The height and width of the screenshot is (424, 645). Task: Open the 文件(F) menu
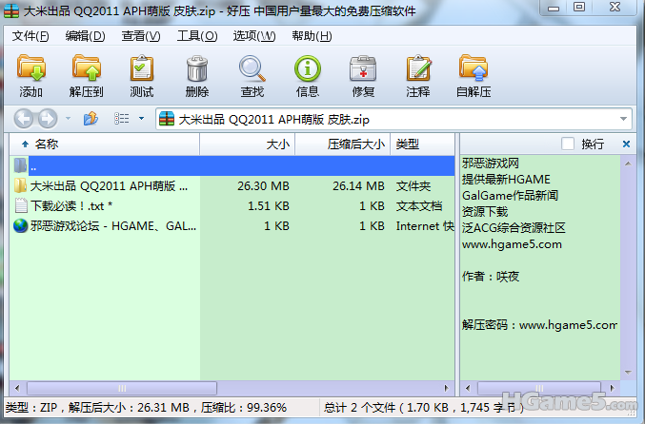coord(30,36)
